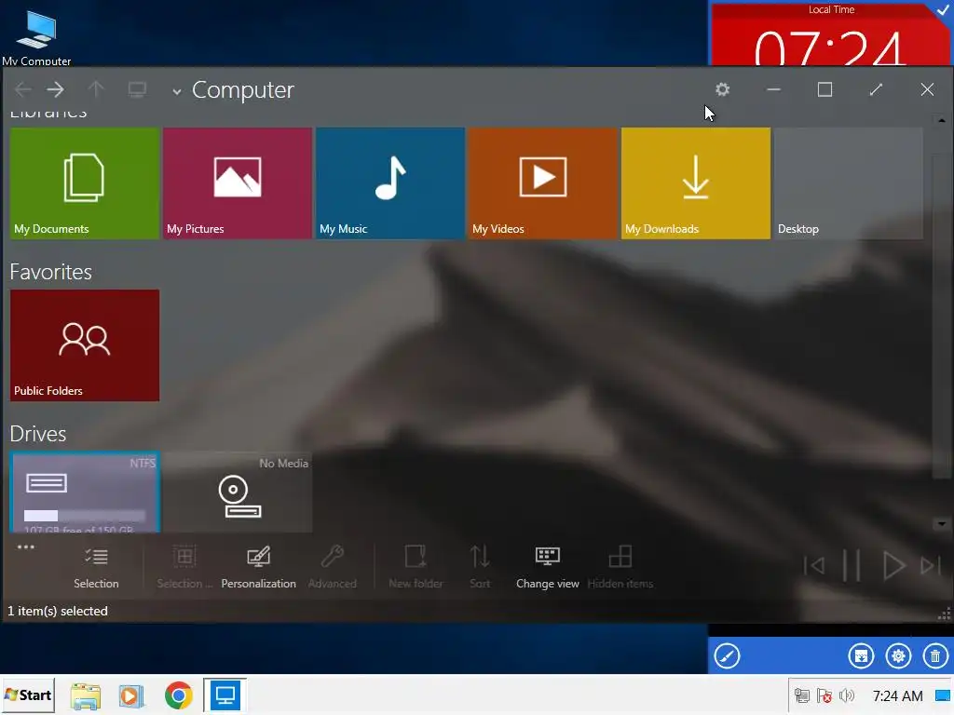This screenshot has height=715, width=954.
Task: Click the checkmark on Local Time widget
Action: (x=943, y=9)
